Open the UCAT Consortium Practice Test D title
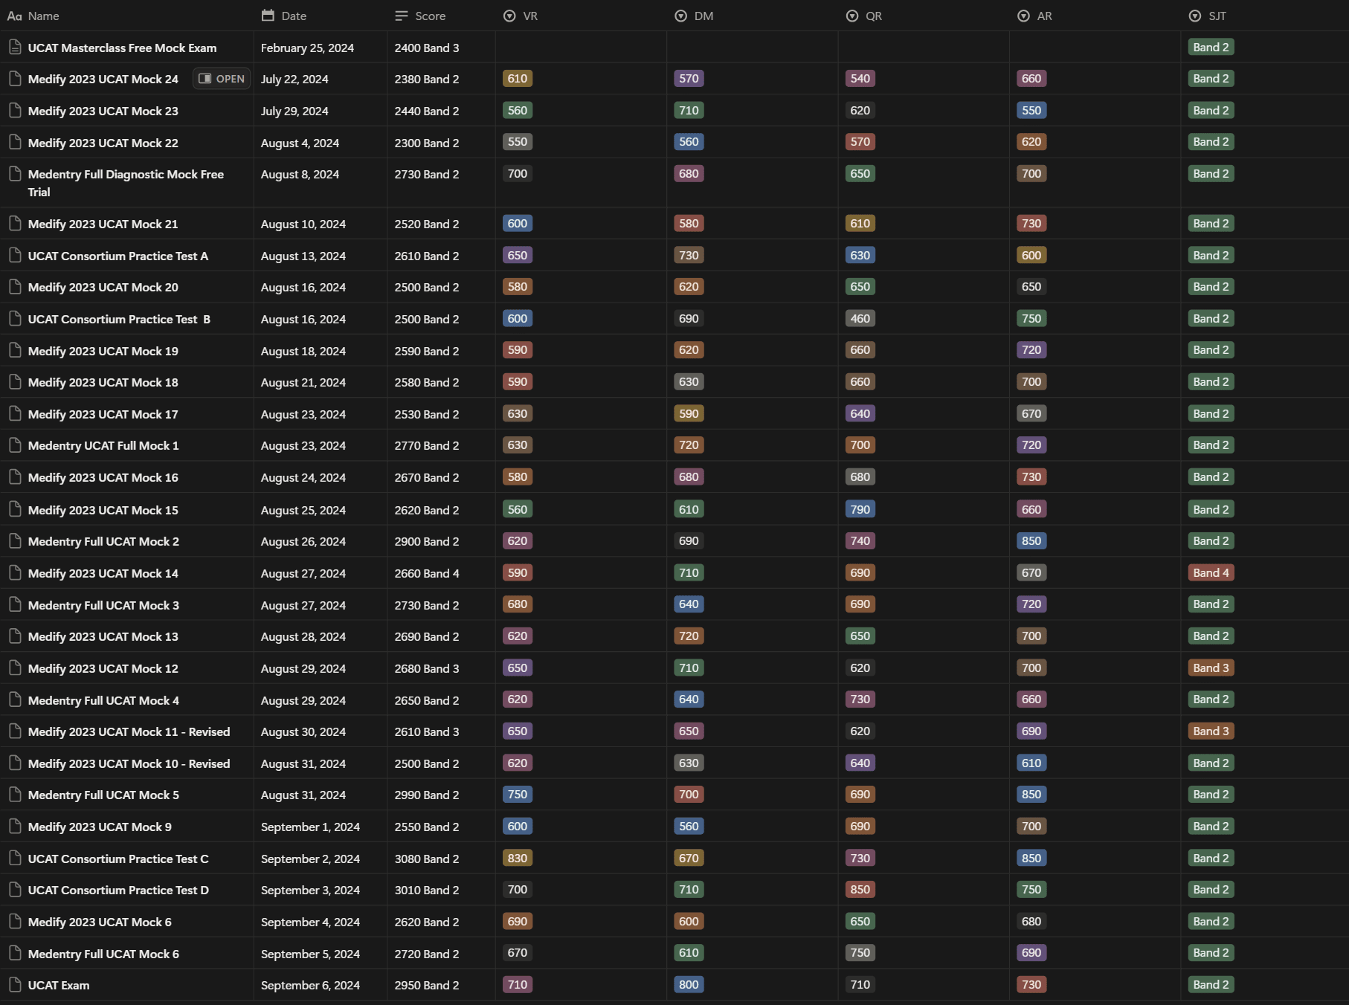The height and width of the screenshot is (1005, 1349). pos(118,890)
